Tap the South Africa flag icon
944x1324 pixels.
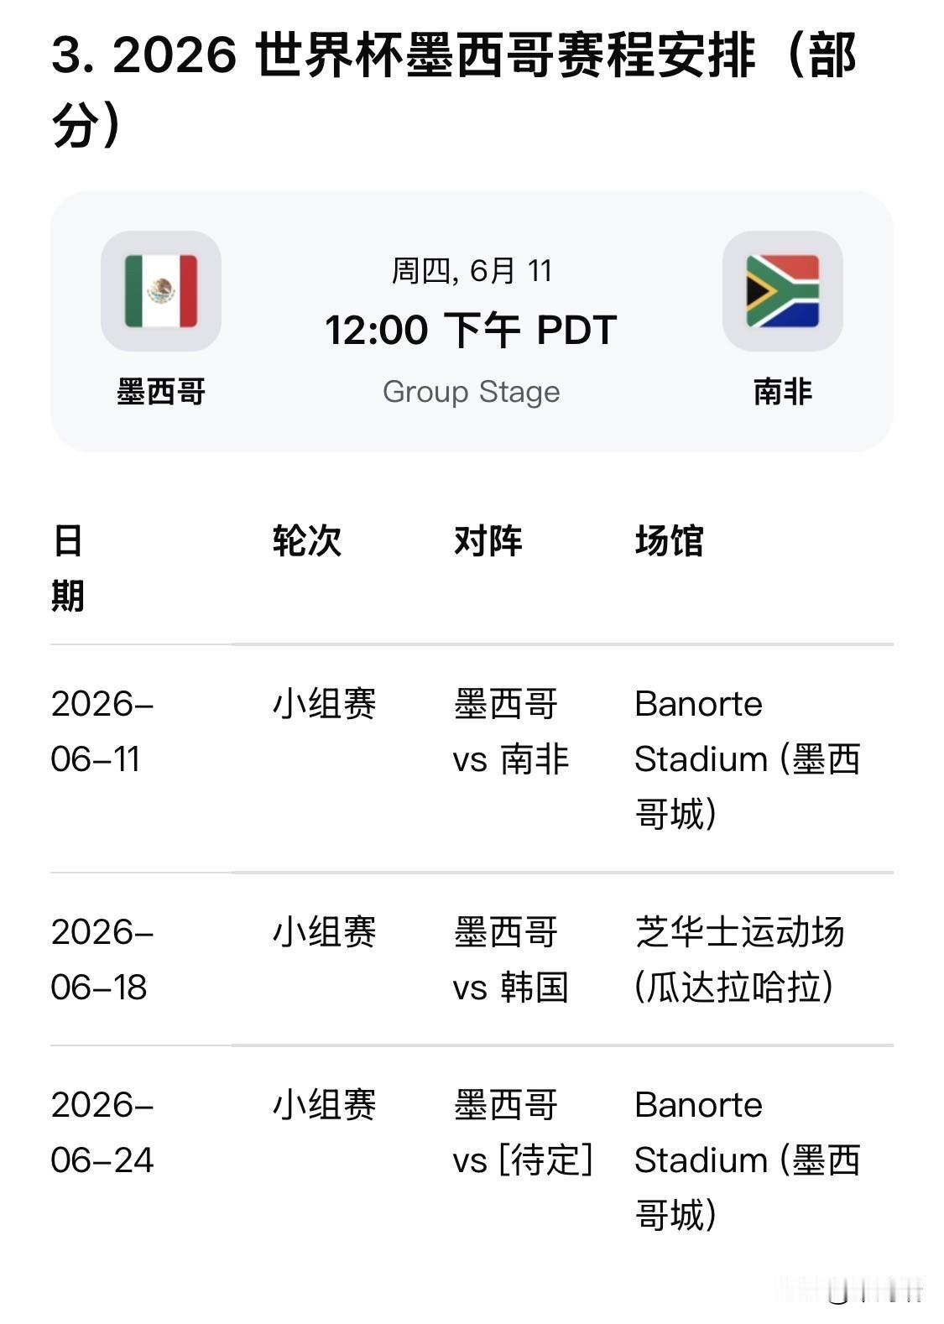[783, 291]
